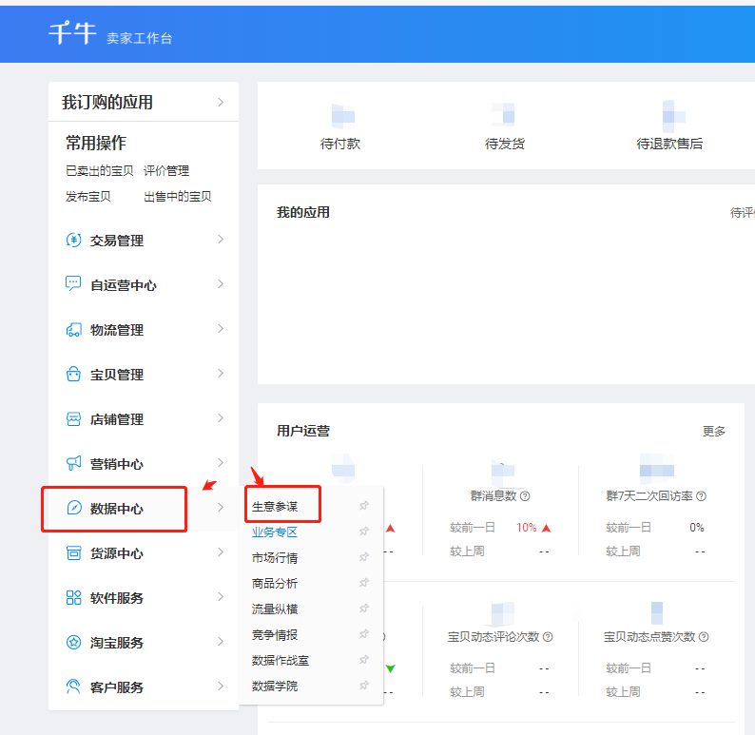Expand the 客户服务 submenu arrow
755x735 pixels.
(221, 686)
